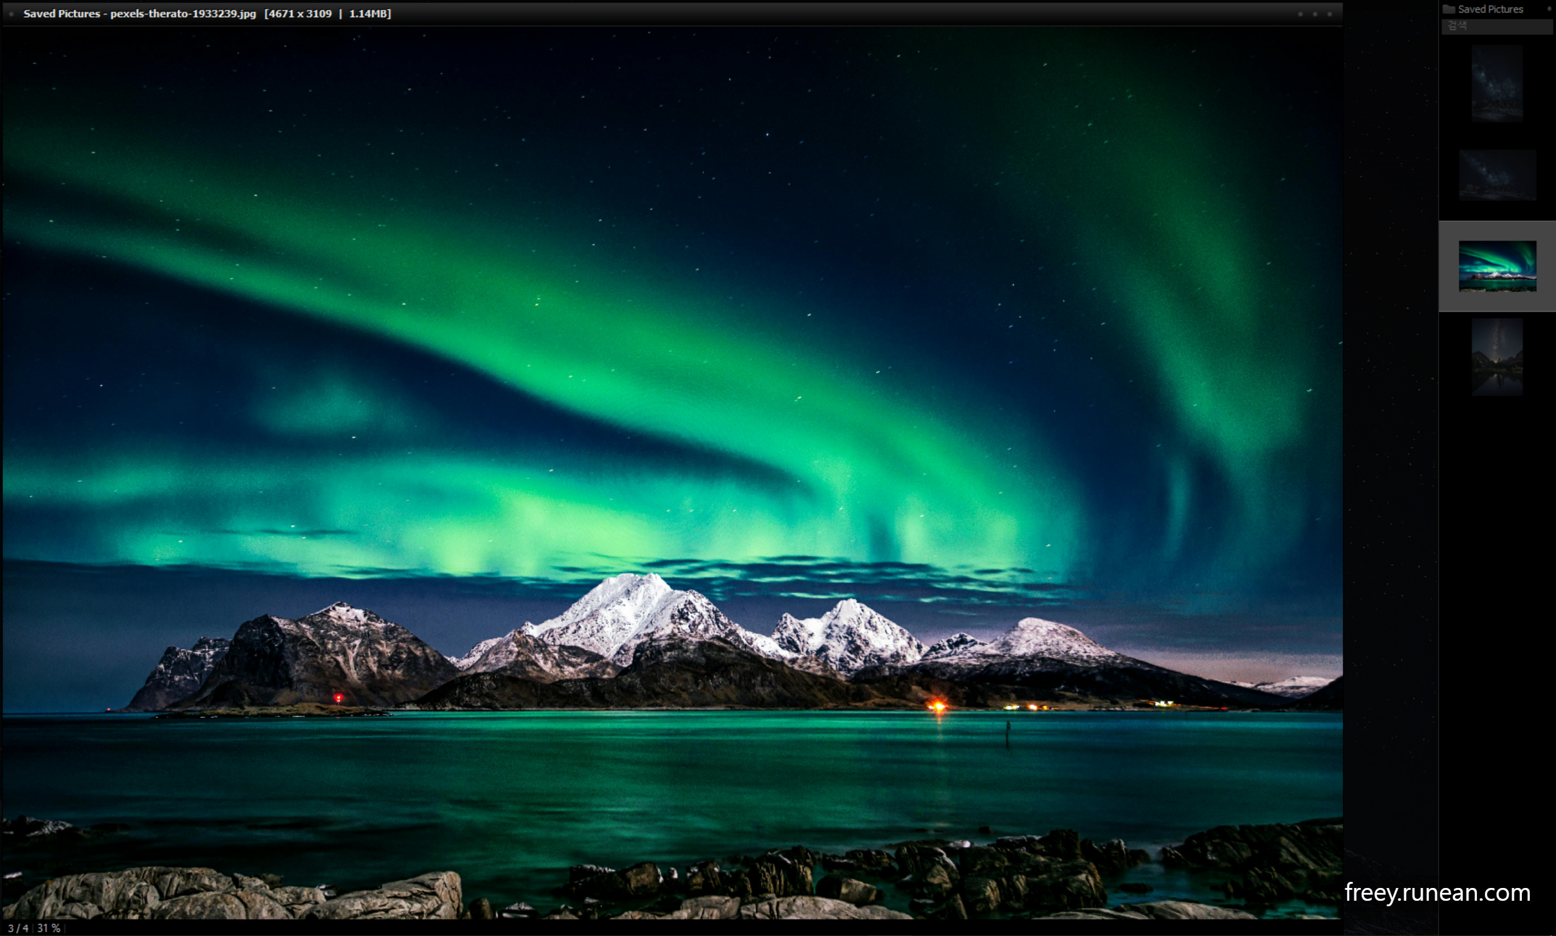Click the dot at the sidebar header's right

coord(1549,9)
